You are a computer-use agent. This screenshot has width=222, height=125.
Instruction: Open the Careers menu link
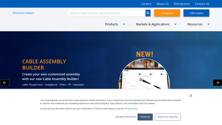click(146, 4)
